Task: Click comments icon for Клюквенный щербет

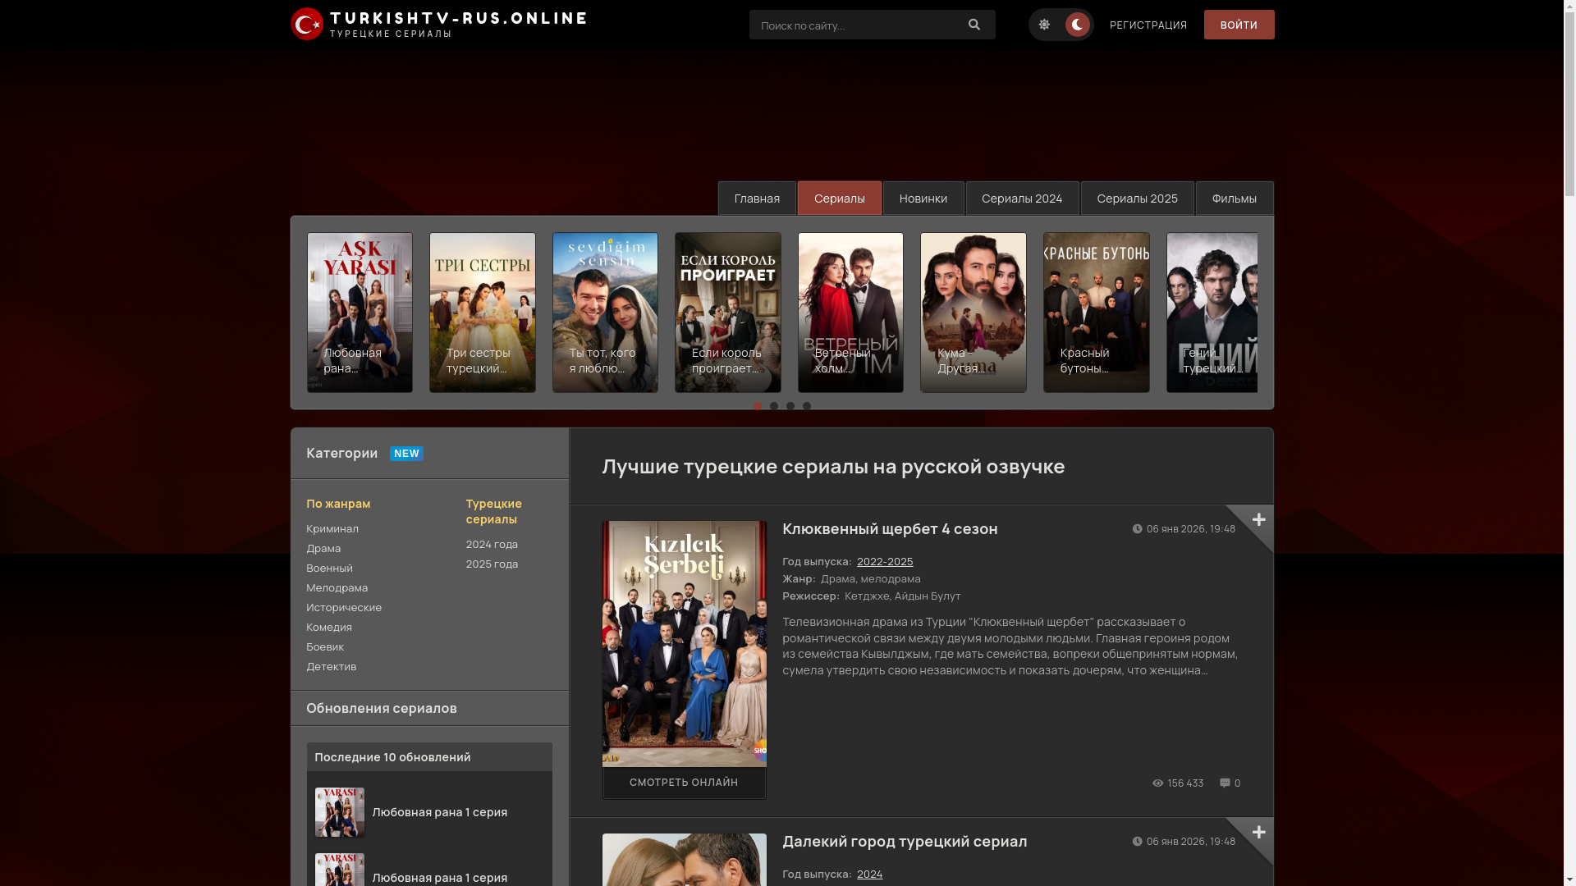Action: pos(1225,783)
